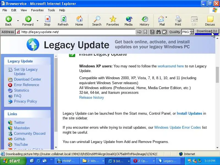Screen dimensions: 220x165
Task: Click the main page scrollbar thumb
Action: [x=217, y=75]
